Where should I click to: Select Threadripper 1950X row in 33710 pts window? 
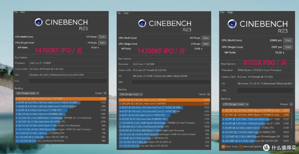[x=61, y=129]
